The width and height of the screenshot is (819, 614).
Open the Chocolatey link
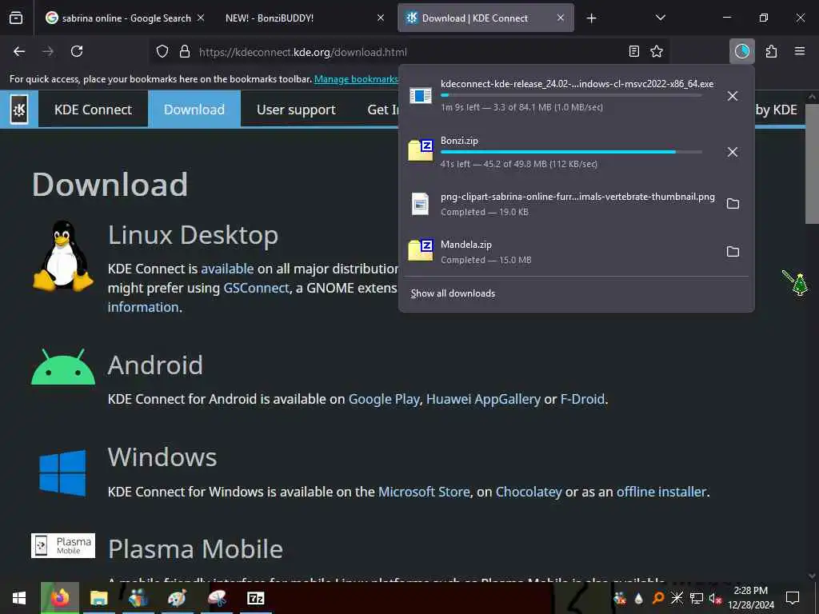[529, 492]
